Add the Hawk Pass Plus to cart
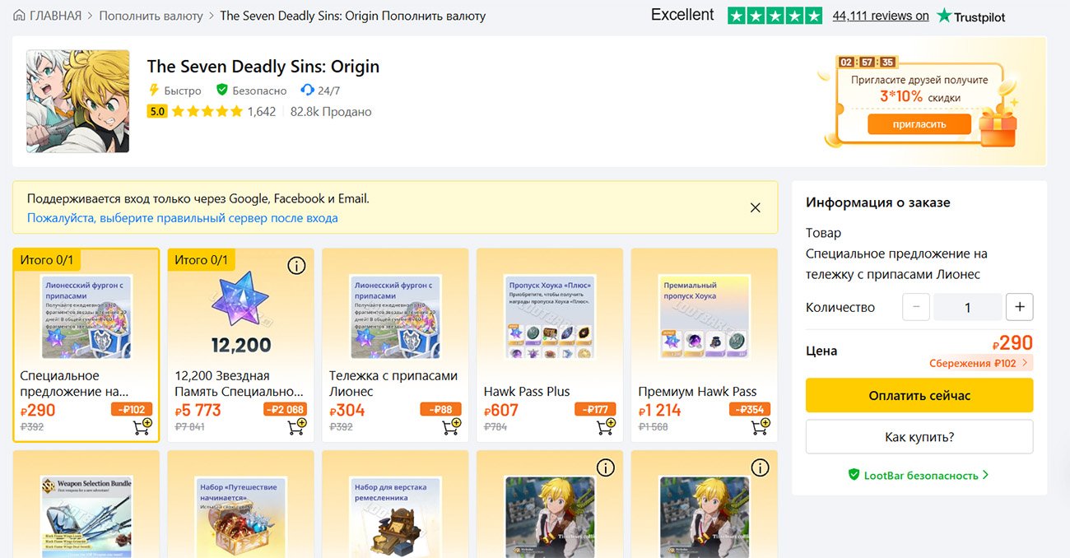The image size is (1070, 558). [x=607, y=426]
